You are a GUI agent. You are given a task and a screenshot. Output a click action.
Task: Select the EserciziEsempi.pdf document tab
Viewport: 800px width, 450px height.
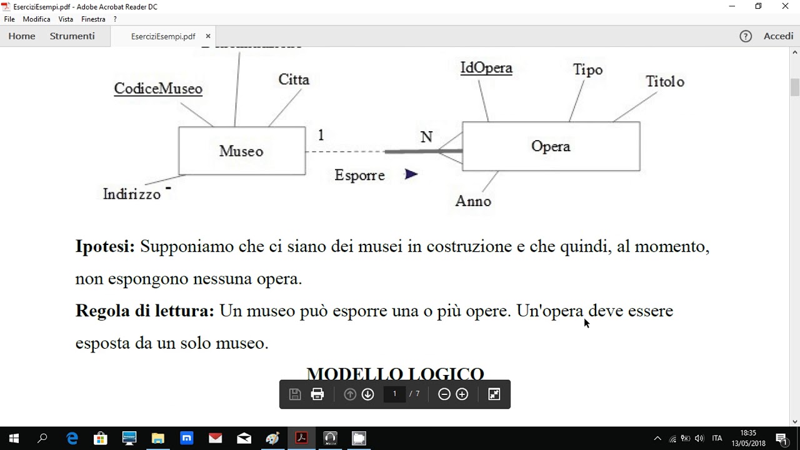click(163, 36)
